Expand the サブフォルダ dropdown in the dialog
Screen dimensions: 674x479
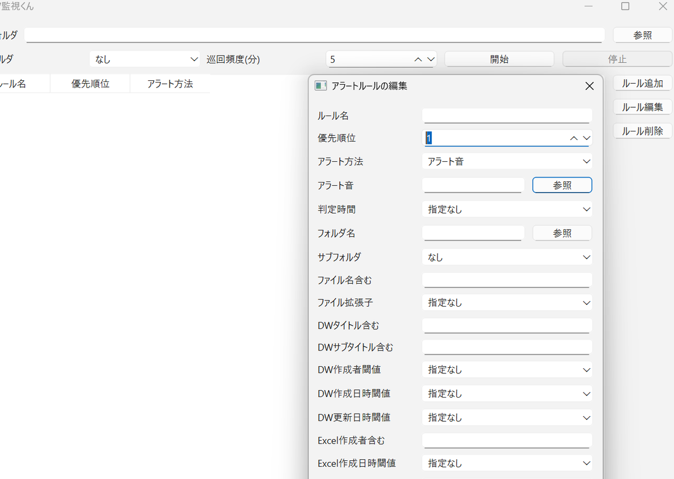coord(507,257)
